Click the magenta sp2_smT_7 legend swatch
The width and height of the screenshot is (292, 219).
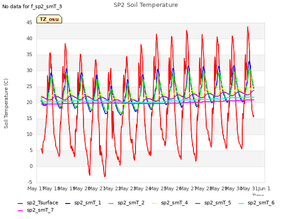click(20, 211)
